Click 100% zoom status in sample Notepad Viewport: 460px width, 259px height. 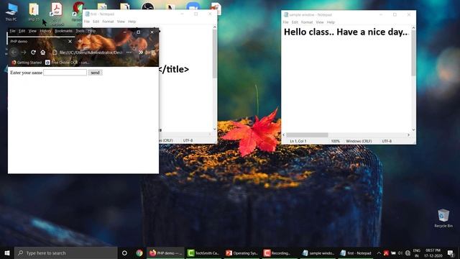pyautogui.click(x=336, y=141)
